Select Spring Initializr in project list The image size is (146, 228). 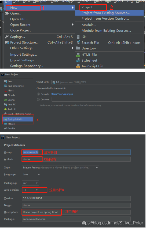pyautogui.click(x=18, y=119)
